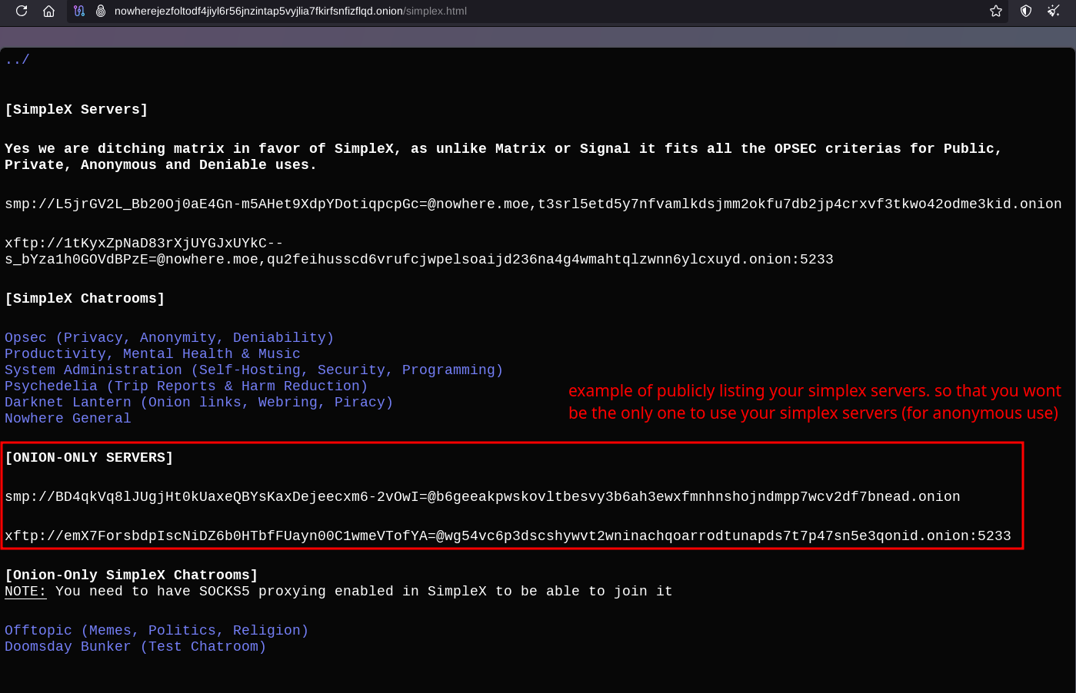Screen dimensions: 1076x693
Task: Click the New Identity broom icon
Action: pyautogui.click(x=1054, y=11)
